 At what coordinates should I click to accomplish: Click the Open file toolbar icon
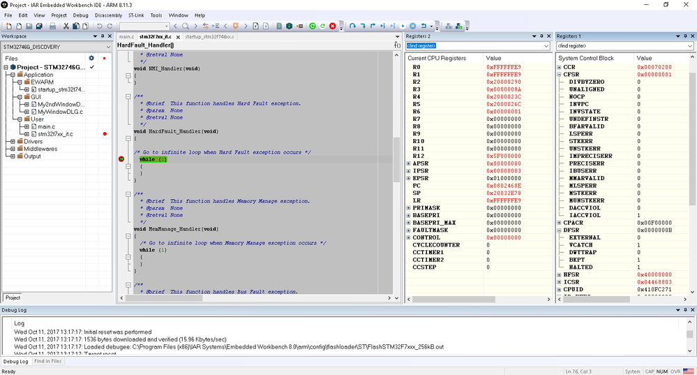tap(19, 27)
